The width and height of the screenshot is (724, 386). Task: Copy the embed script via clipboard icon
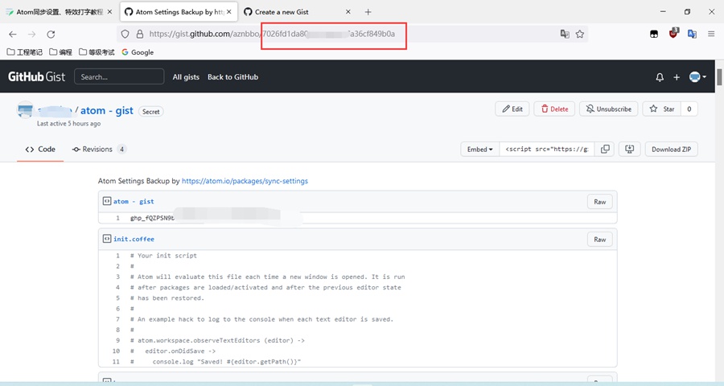(x=605, y=150)
